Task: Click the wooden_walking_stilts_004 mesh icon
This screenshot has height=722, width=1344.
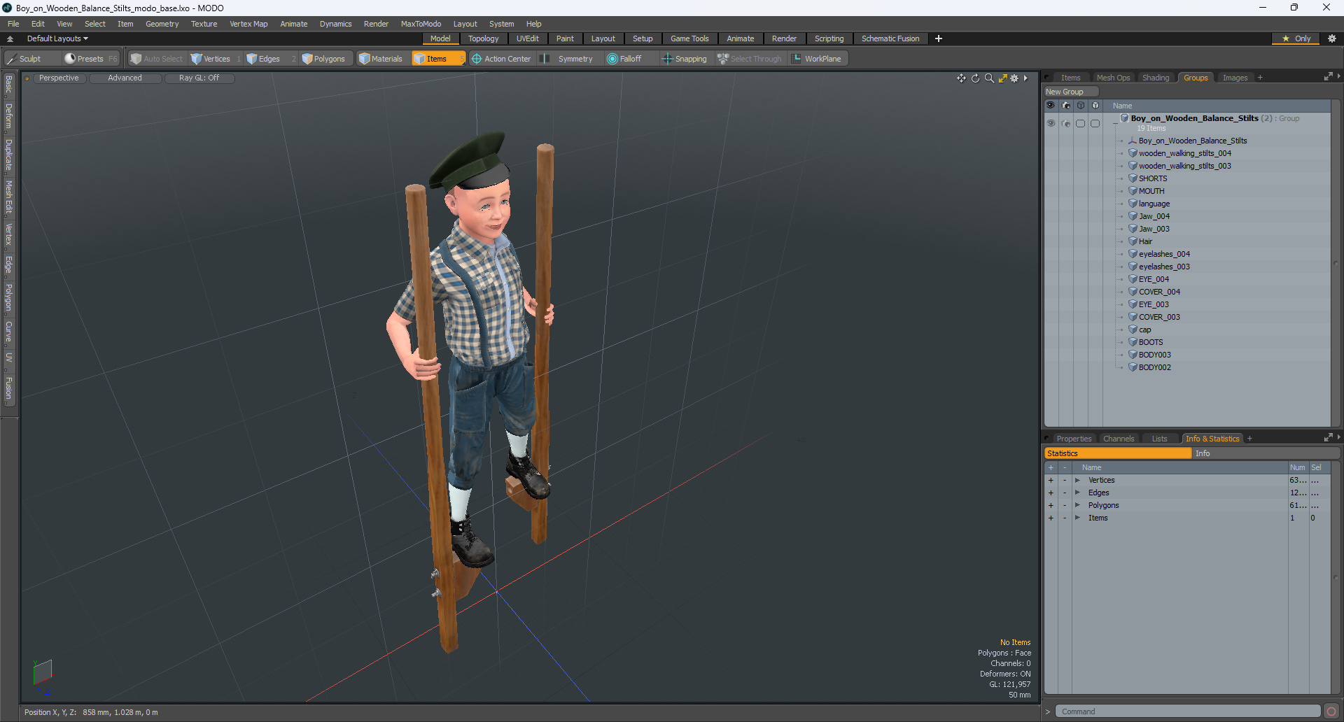Action: (x=1133, y=153)
